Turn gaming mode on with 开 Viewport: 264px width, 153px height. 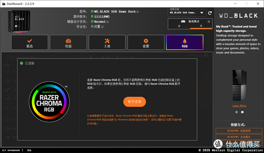coord(179,26)
